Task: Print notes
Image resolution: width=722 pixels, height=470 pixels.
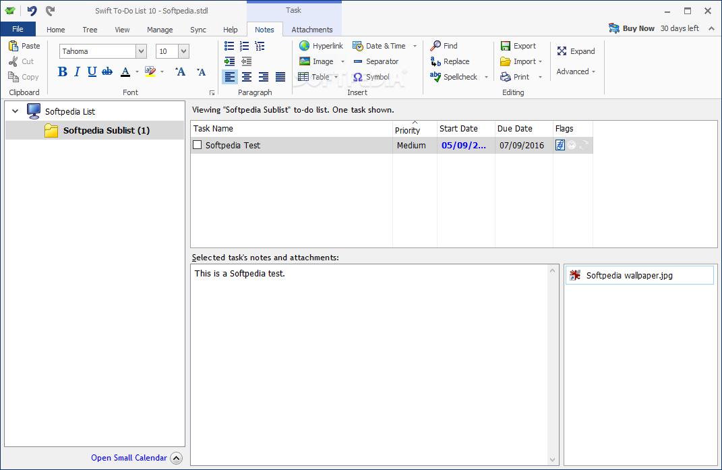Action: coord(515,77)
